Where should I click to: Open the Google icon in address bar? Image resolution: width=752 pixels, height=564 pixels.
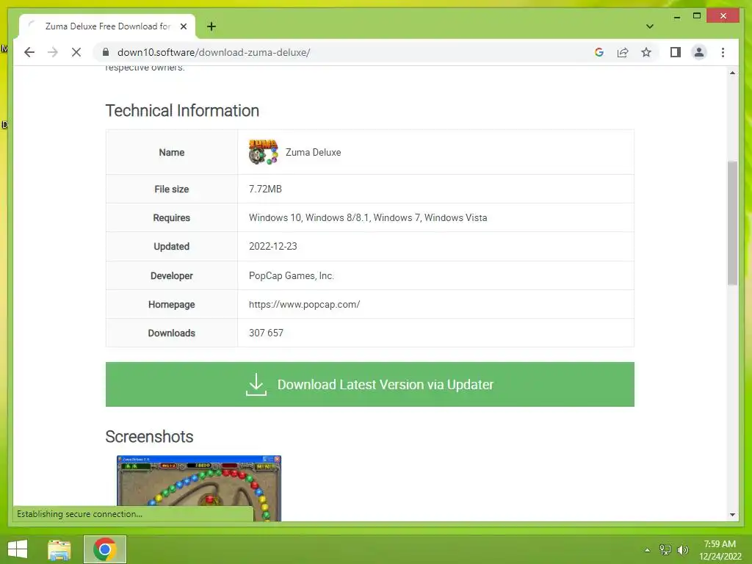[x=599, y=52]
